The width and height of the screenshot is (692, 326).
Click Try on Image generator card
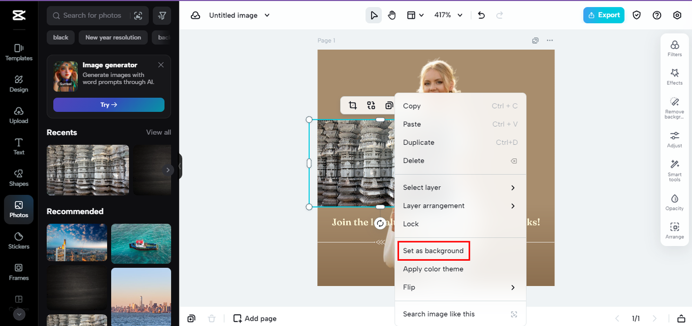(x=109, y=105)
